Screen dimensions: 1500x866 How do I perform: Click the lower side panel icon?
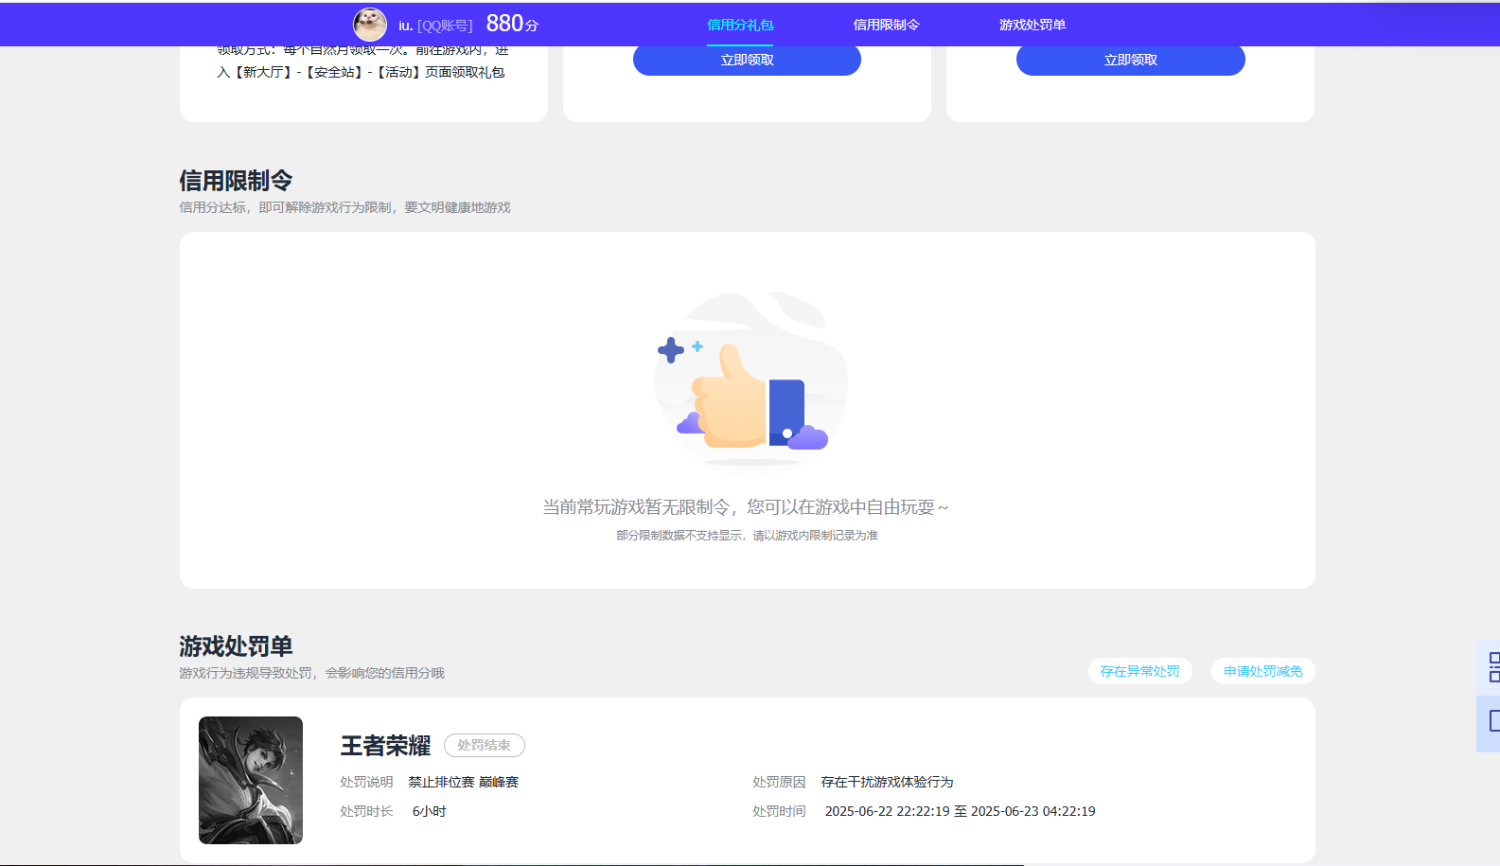tap(1492, 722)
